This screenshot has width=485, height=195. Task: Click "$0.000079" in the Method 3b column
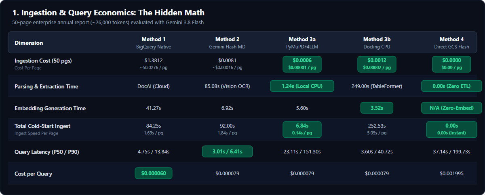pyautogui.click(x=377, y=174)
